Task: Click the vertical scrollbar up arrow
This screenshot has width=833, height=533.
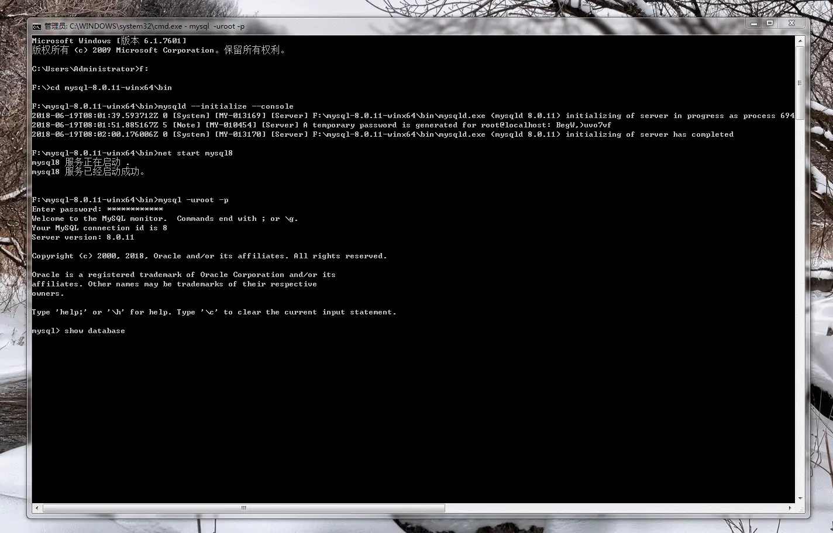Action: (800, 41)
